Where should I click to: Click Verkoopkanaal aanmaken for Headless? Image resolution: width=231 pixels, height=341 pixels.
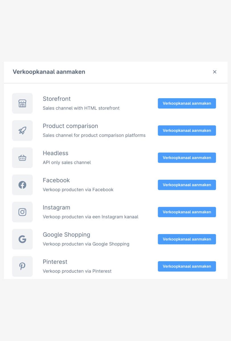[187, 158]
